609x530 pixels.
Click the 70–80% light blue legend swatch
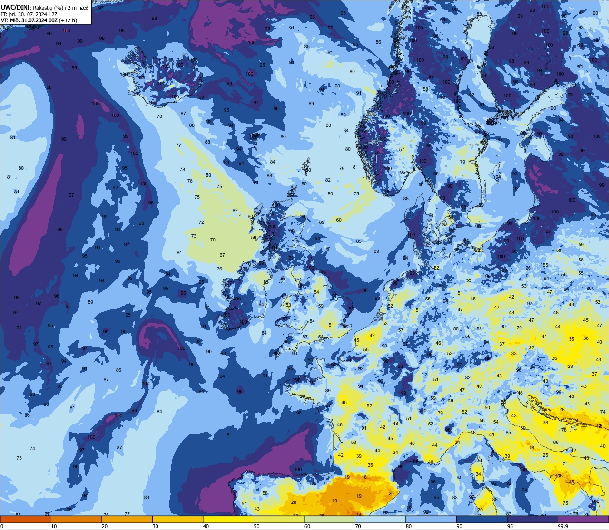click(x=380, y=519)
